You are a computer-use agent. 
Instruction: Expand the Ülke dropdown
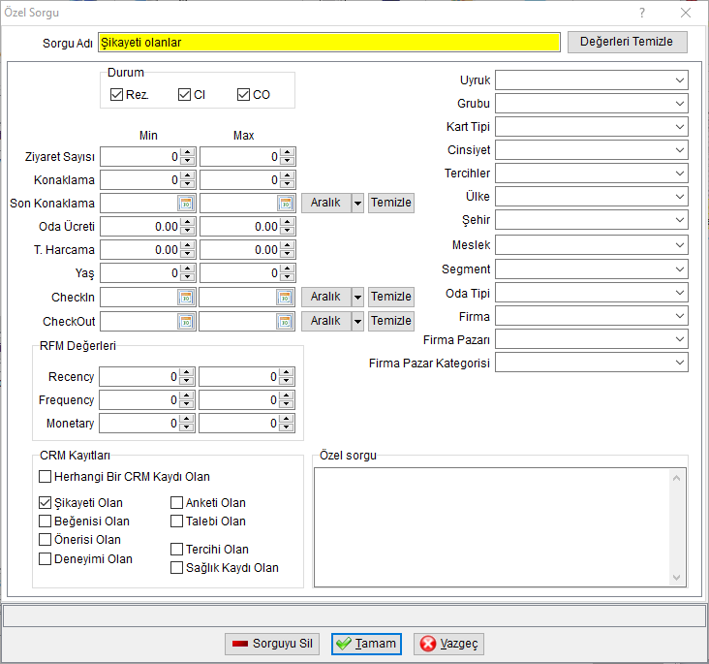(680, 197)
